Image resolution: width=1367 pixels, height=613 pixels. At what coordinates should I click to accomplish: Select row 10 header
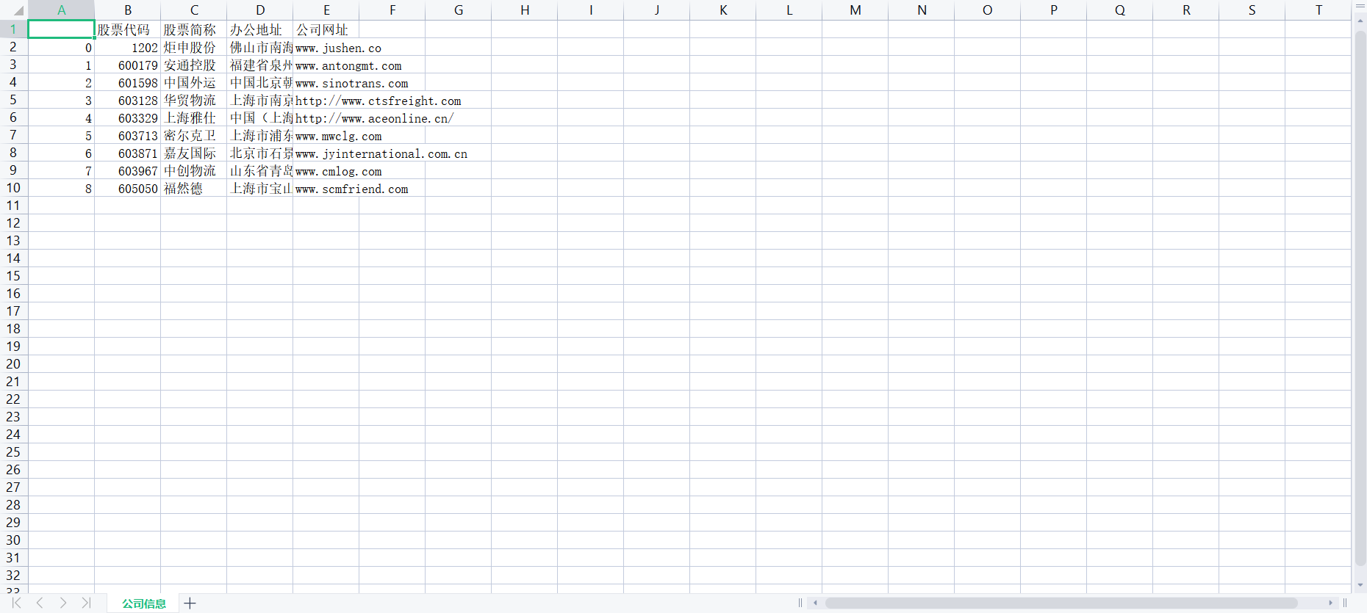pyautogui.click(x=13, y=188)
